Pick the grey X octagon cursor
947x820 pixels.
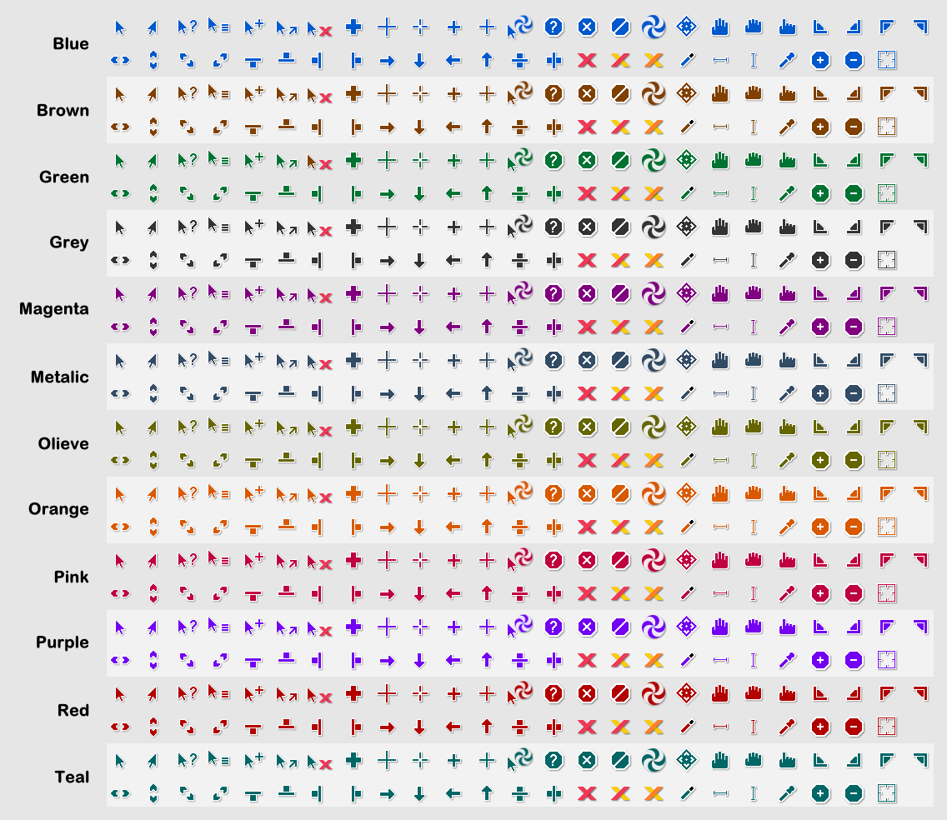tap(587, 227)
